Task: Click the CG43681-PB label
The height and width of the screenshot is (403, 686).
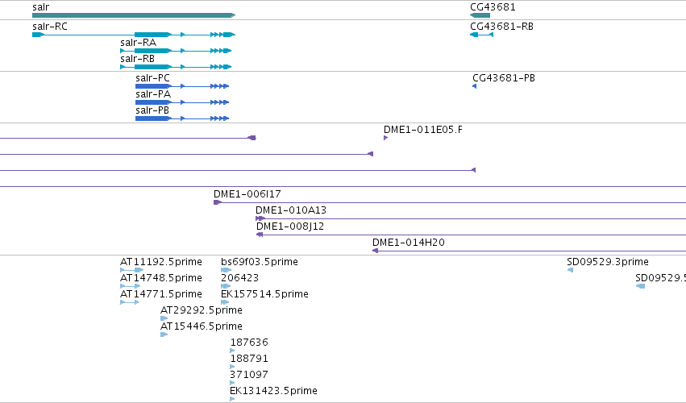Action: 504,78
